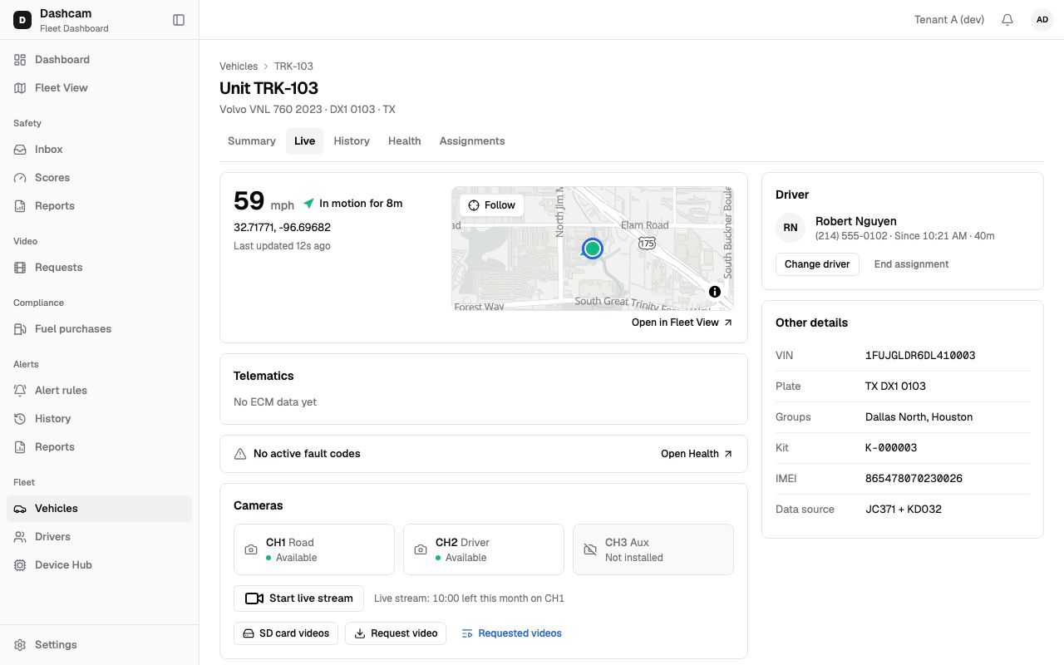Open Reports under Alerts

click(x=99, y=447)
